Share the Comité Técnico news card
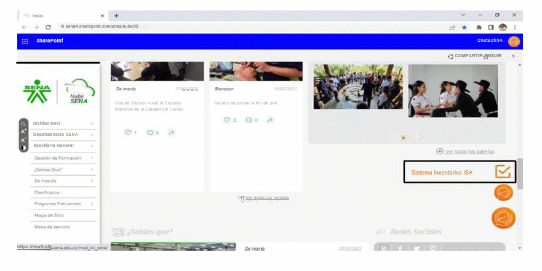The height and width of the screenshot is (271, 542). coord(171,133)
